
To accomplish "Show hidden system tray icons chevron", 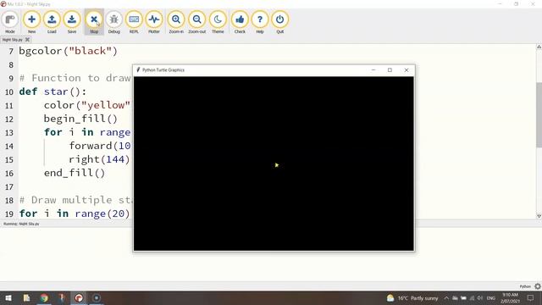I will click(446, 297).
